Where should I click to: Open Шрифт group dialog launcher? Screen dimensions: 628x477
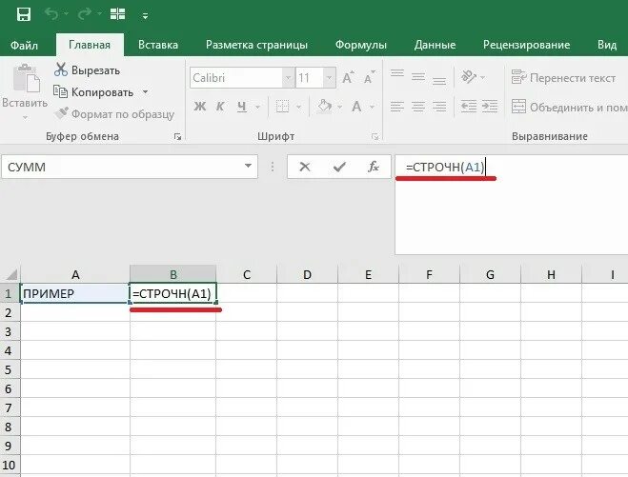(x=375, y=137)
